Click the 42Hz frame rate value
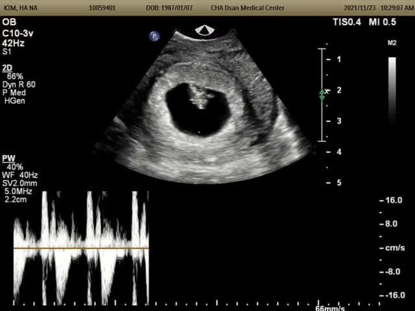 [x=13, y=43]
